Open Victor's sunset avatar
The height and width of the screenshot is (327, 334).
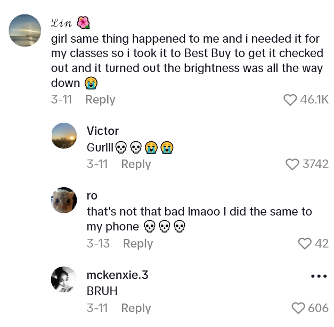point(63,135)
